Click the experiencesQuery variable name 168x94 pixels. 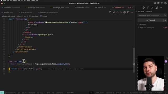[24, 64]
